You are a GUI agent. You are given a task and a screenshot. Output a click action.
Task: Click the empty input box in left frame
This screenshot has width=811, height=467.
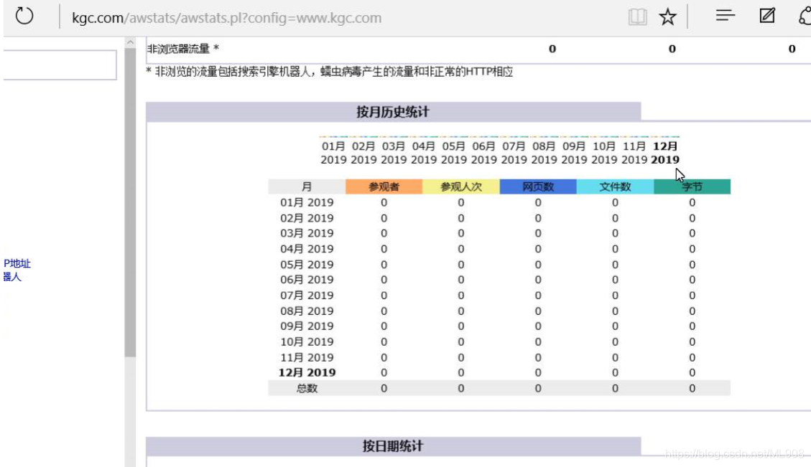[60, 65]
